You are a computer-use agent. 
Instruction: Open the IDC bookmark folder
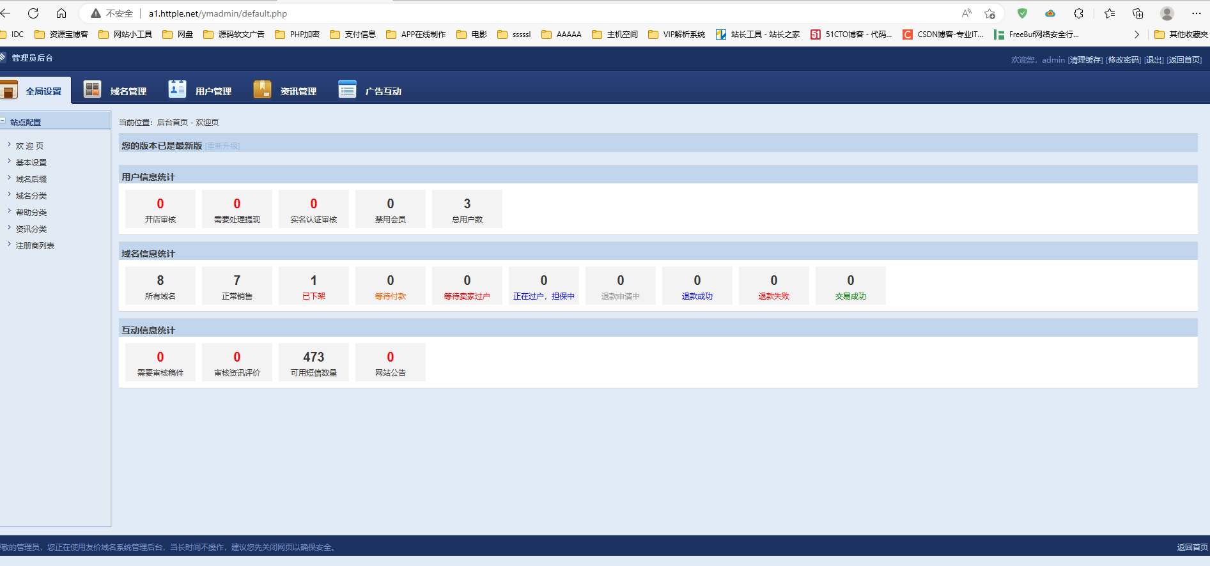pyautogui.click(x=12, y=34)
